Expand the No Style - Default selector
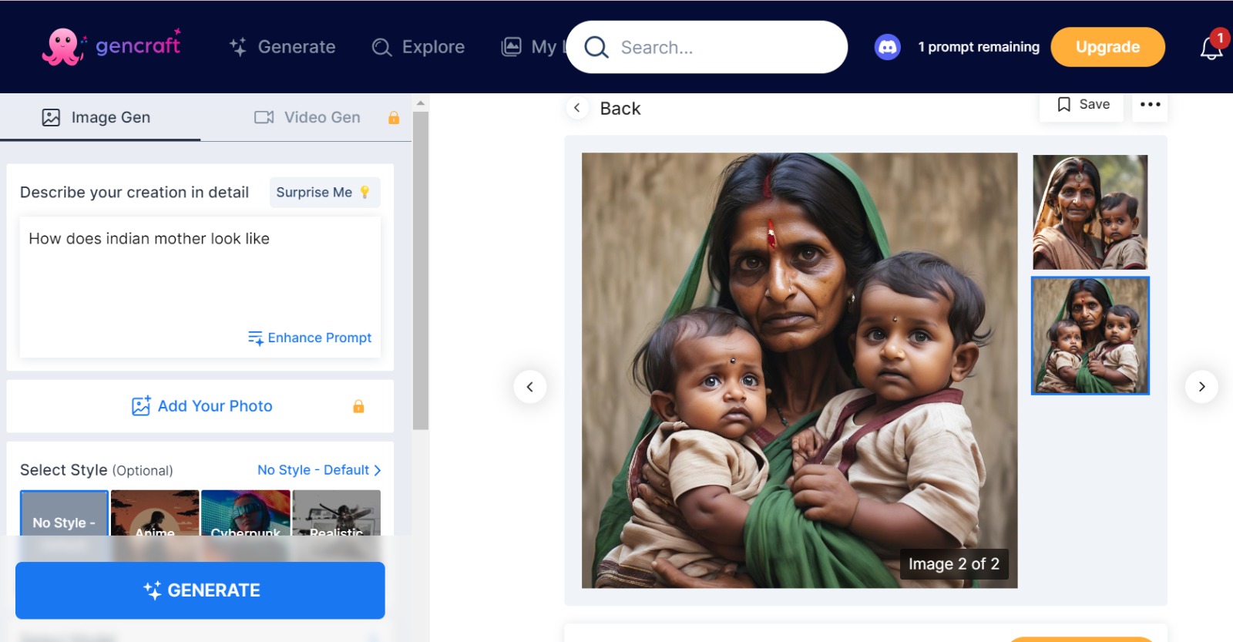This screenshot has height=642, width=1233. [319, 470]
